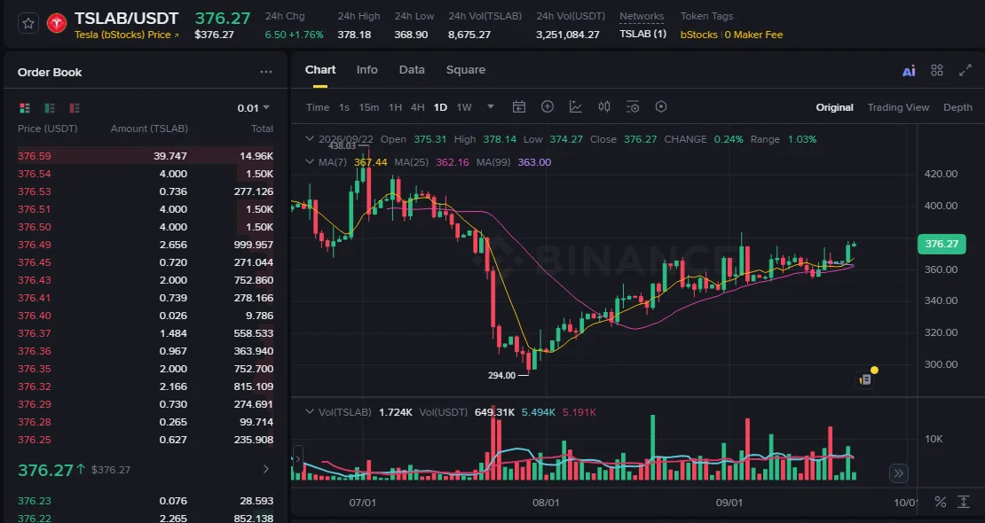Select Original chart view

click(834, 107)
